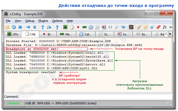
Task: Open Script view from toolbar scroll icon
Action: point(97,27)
